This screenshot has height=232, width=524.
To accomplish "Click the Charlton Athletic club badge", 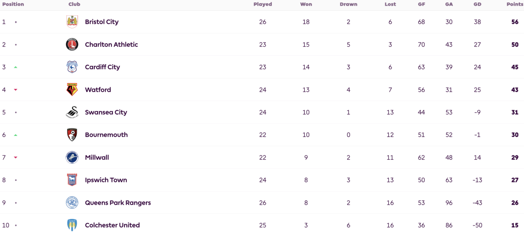I will [x=72, y=45].
